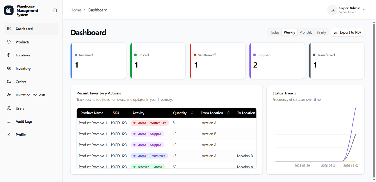The image size is (376, 182).
Task: Open Inventory using the hand-truck icon
Action: 9,68
